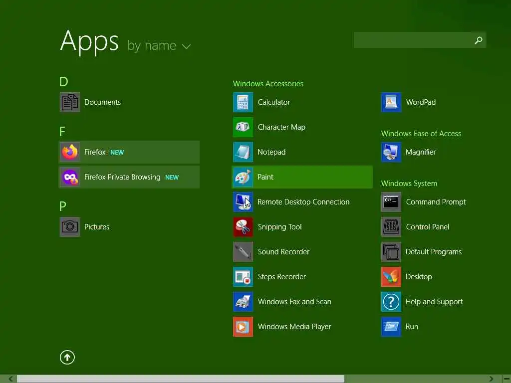Click the scrollbar left arrow
The height and width of the screenshot is (383, 511).
pyautogui.click(x=10, y=379)
